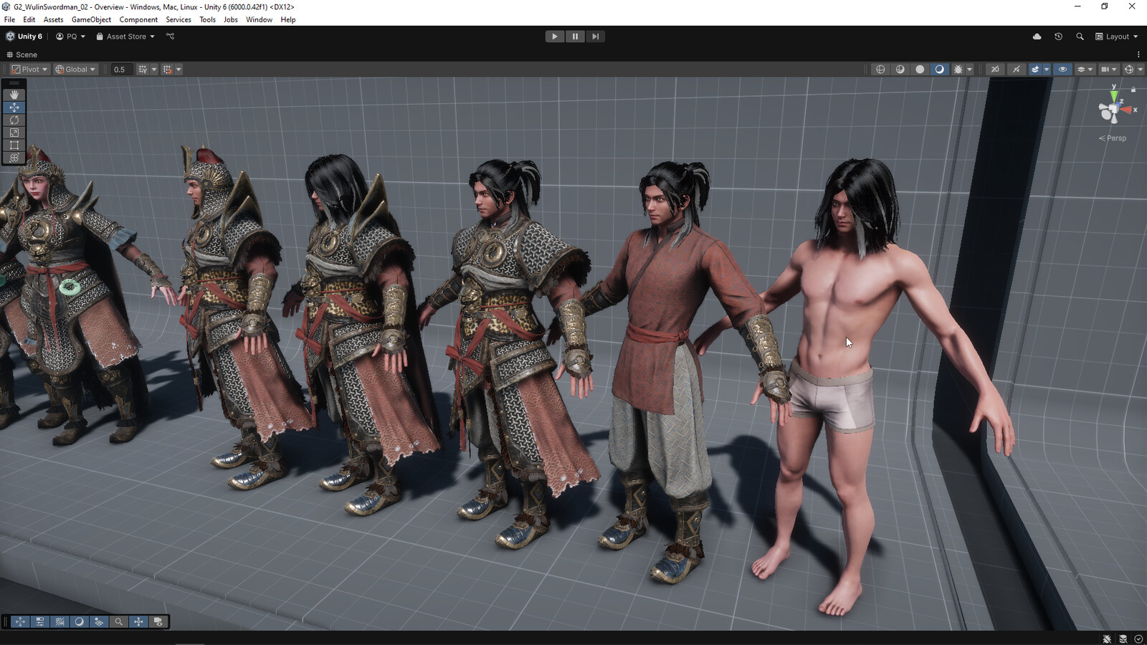
Task: Select the Scale tool
Action: [x=14, y=133]
